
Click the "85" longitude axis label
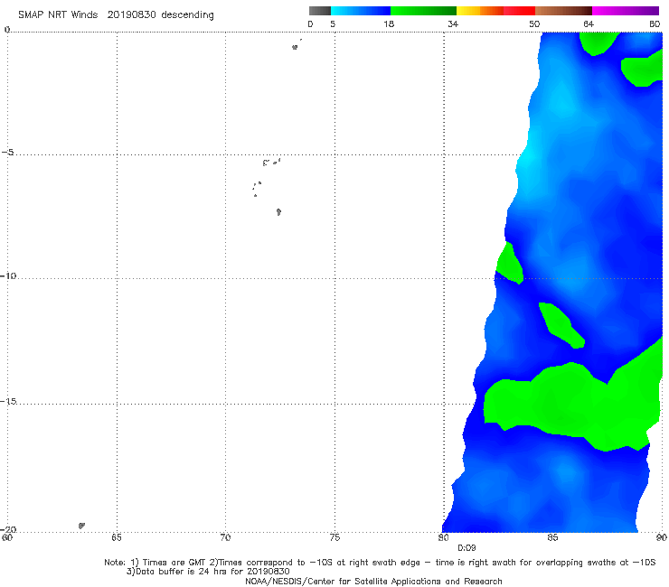pos(552,537)
